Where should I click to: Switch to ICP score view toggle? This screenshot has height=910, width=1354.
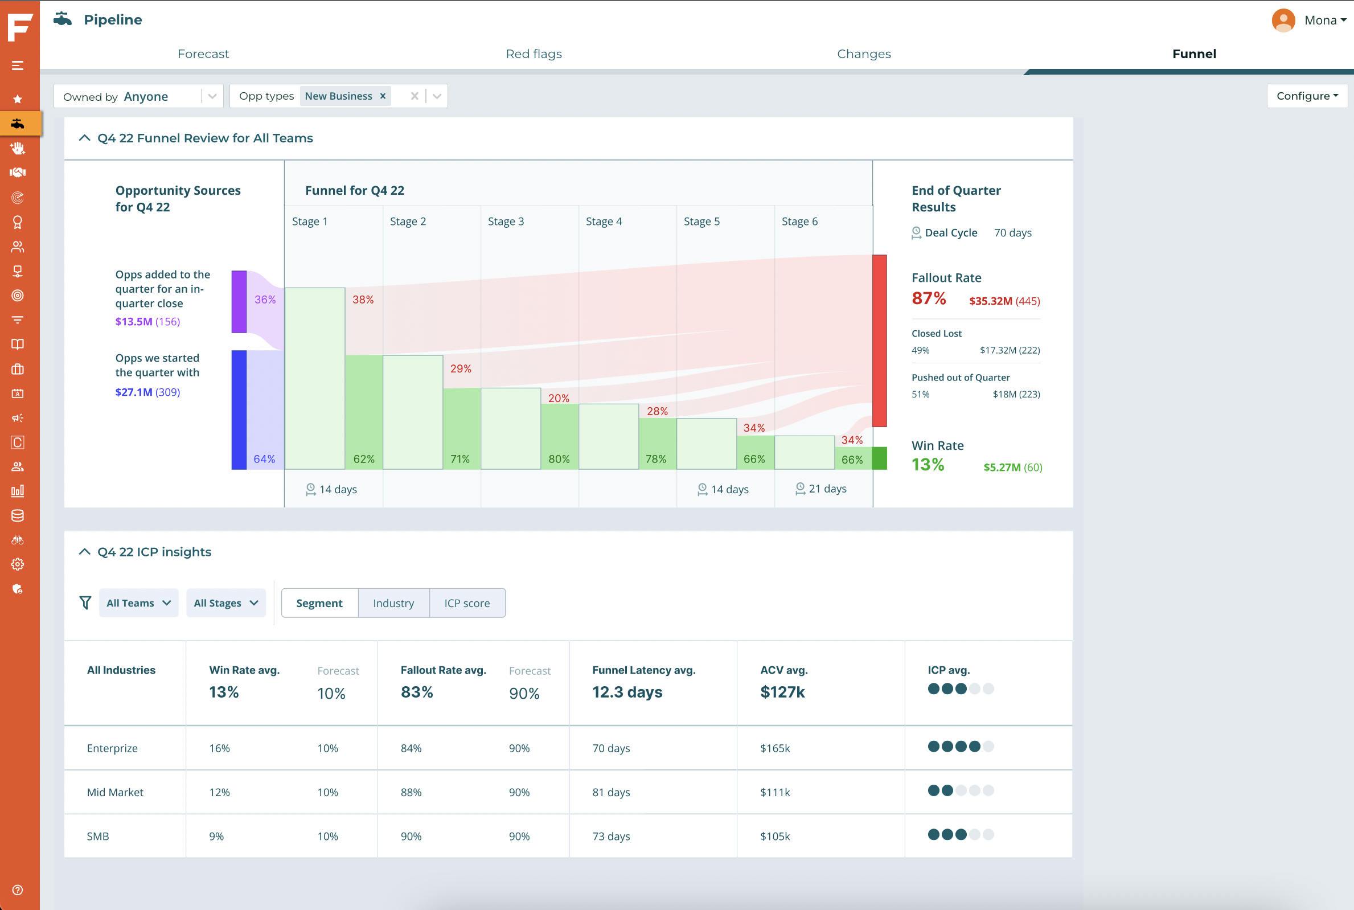point(467,603)
